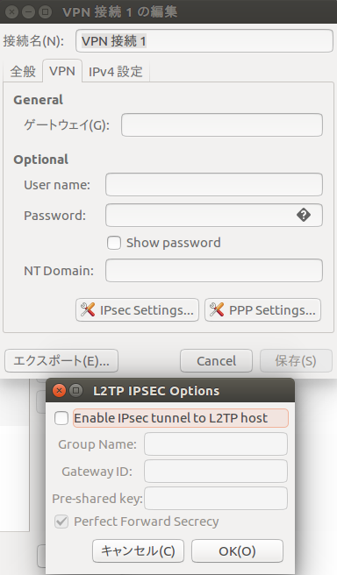Click the キャンセル(C) button
The width and height of the screenshot is (337, 575).
coord(138,550)
